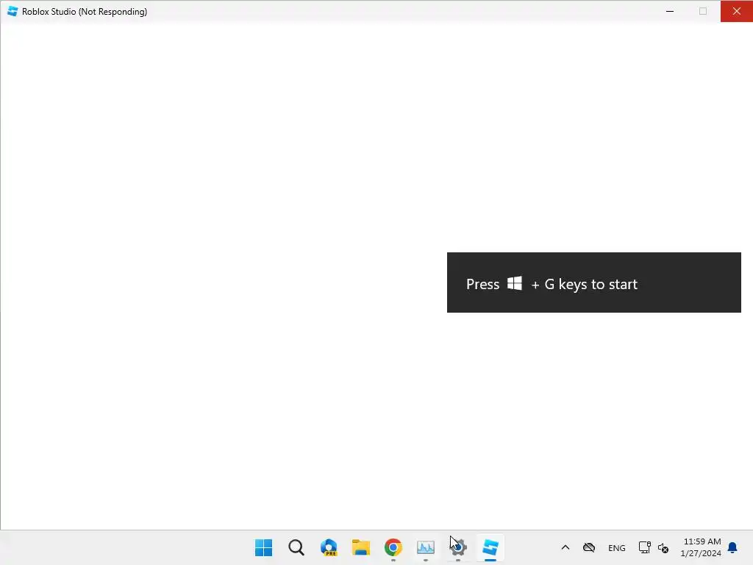Open the Settings gear taskbar app
The image size is (753, 565).
pyautogui.click(x=458, y=547)
